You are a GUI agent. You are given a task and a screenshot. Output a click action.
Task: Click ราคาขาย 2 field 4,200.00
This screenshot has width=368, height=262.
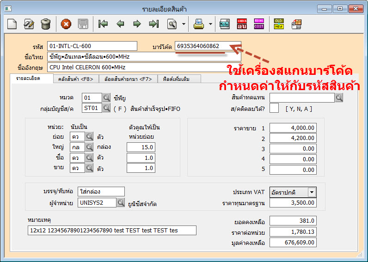(293, 138)
